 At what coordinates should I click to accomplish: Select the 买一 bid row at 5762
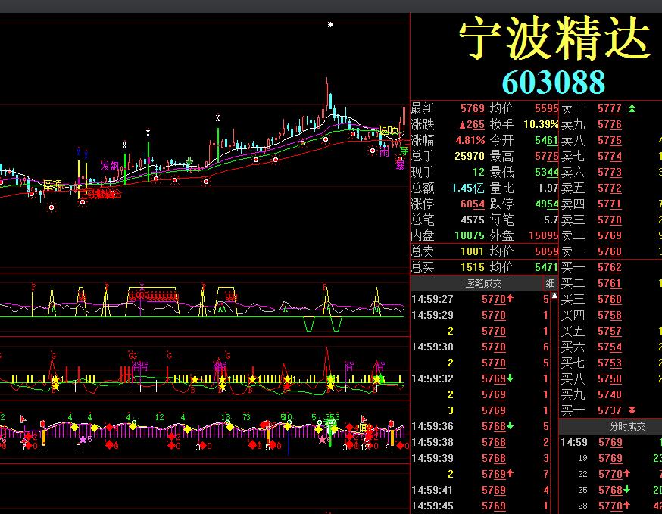pyautogui.click(x=610, y=267)
